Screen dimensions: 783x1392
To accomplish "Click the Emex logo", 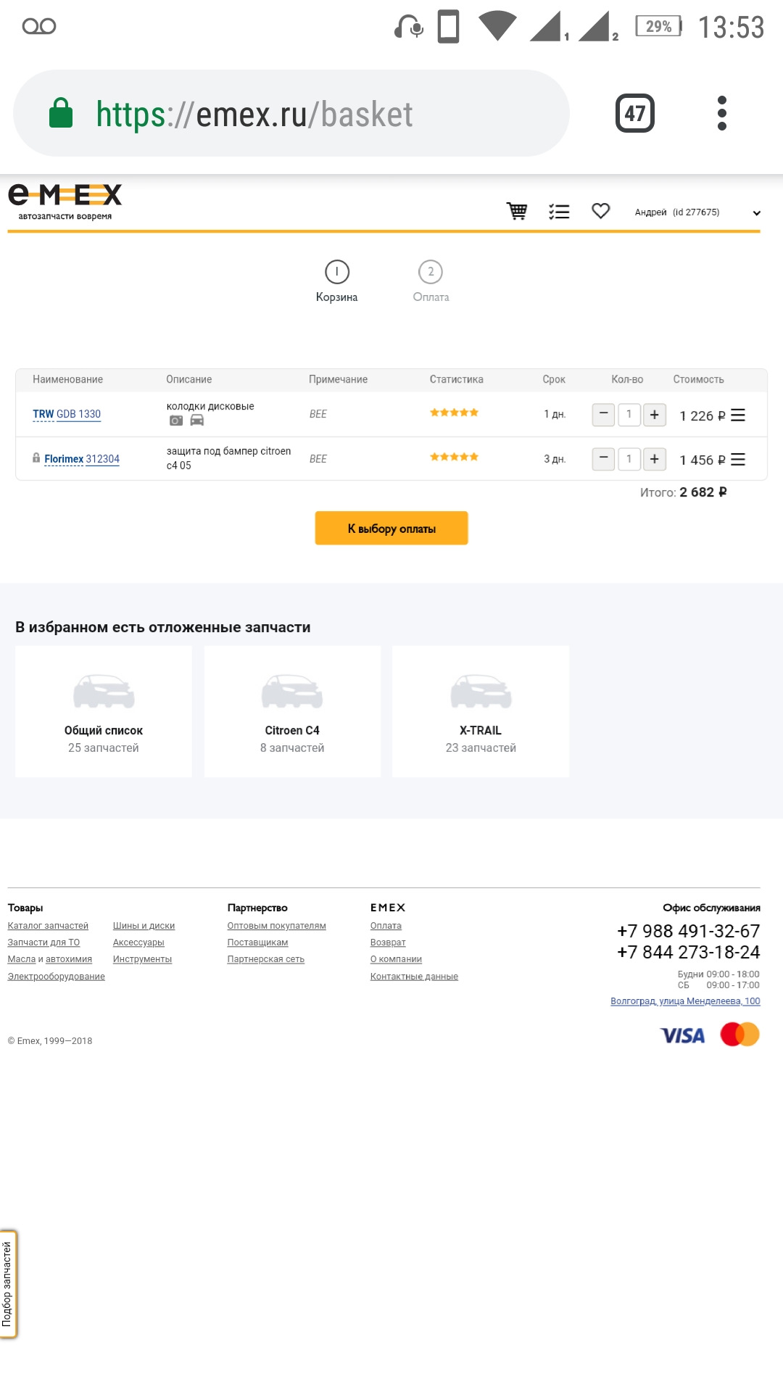I will click(65, 201).
